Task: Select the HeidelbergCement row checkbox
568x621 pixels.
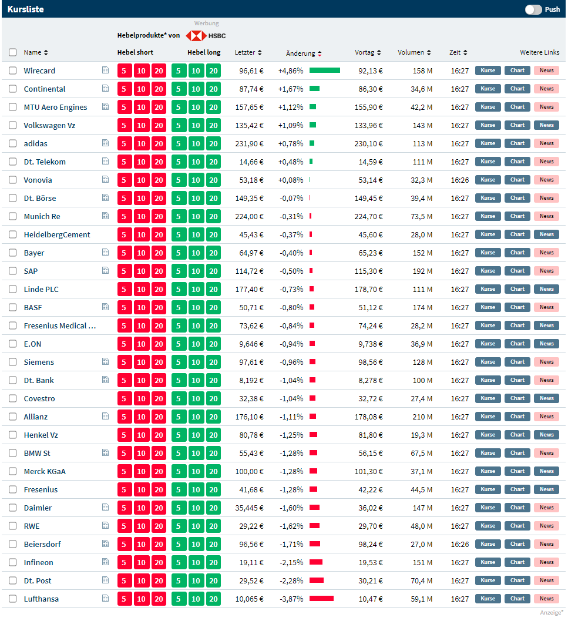Action: pos(13,234)
